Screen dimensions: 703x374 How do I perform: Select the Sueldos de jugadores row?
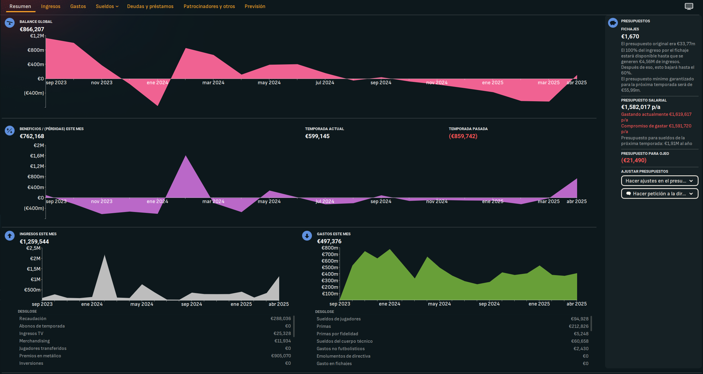[452, 319]
